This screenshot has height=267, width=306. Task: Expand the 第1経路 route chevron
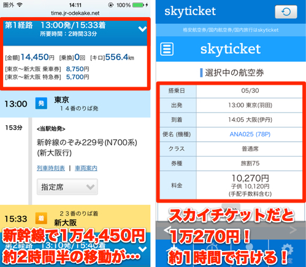point(142,29)
